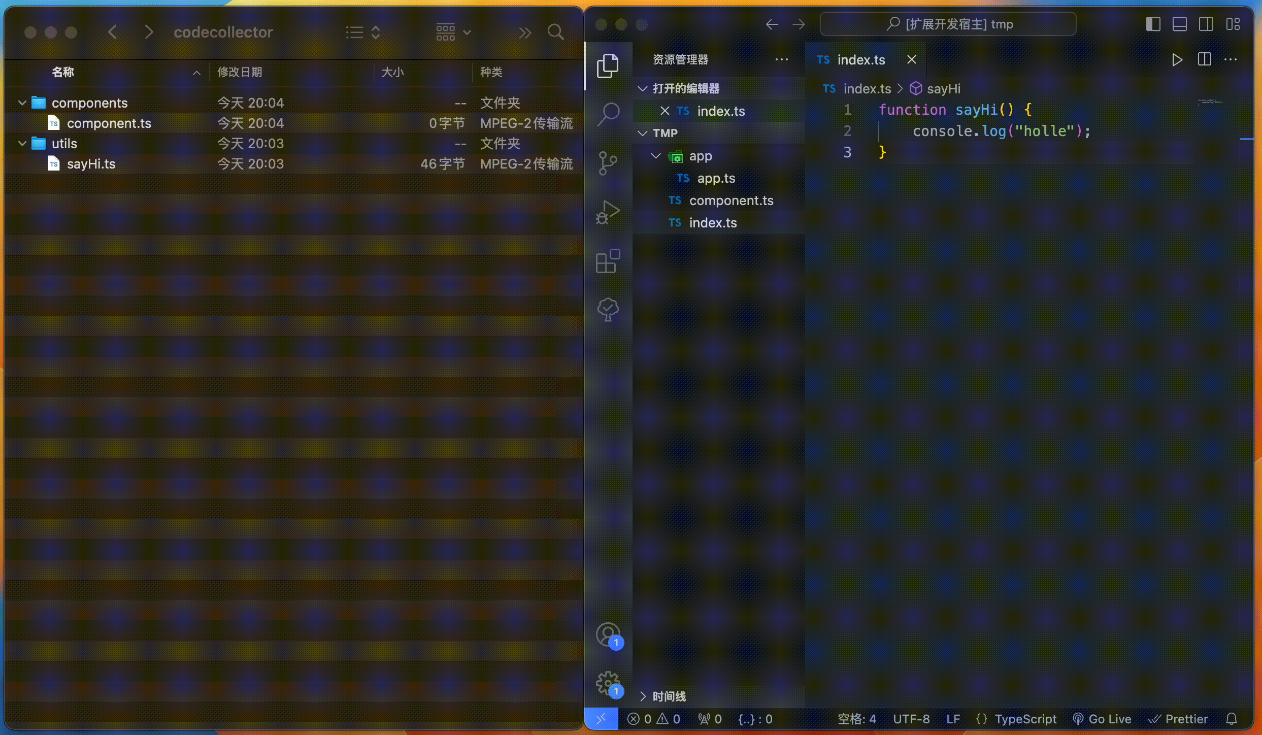Open the Search panel in VS Code sidebar
1262x735 pixels.
pos(608,114)
